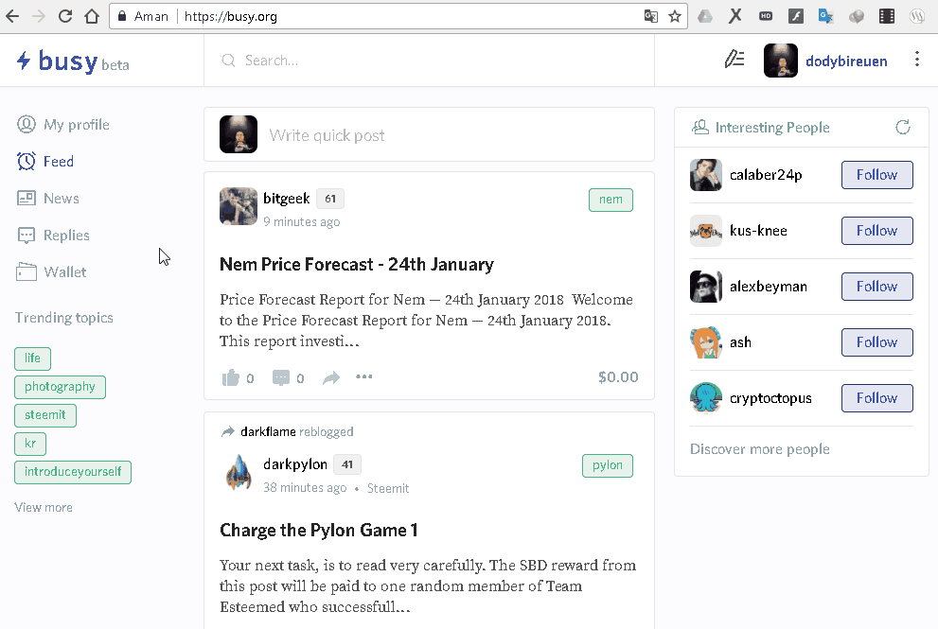The width and height of the screenshot is (938, 629).
Task: Click View more trending topics
Action: click(x=44, y=507)
